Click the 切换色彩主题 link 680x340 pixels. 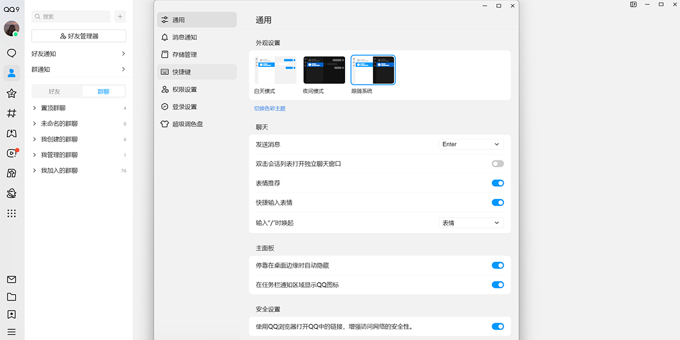(x=270, y=108)
